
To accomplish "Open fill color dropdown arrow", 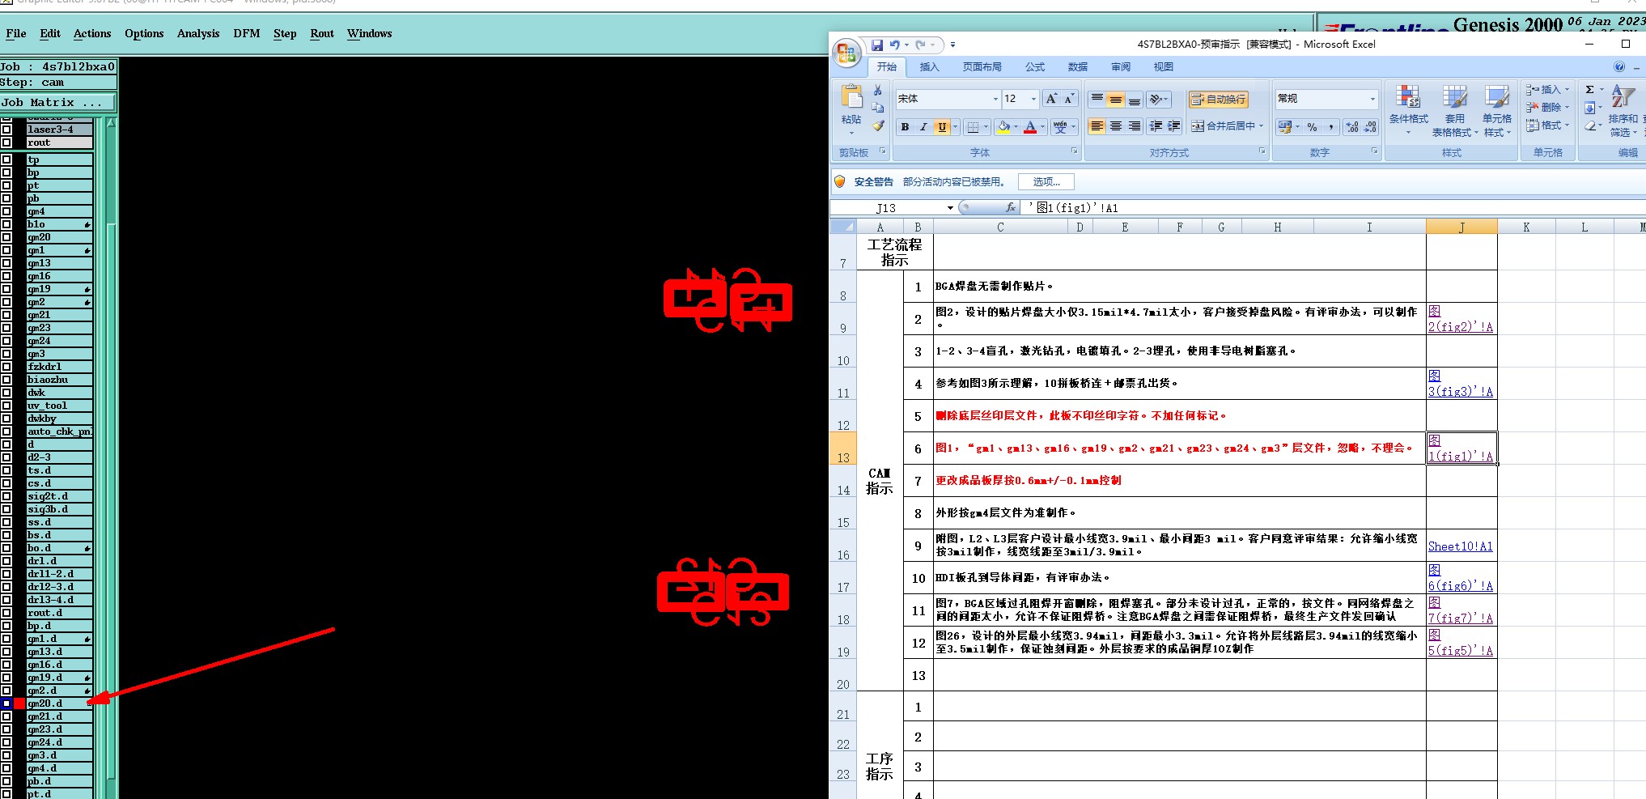I will 1016,127.
